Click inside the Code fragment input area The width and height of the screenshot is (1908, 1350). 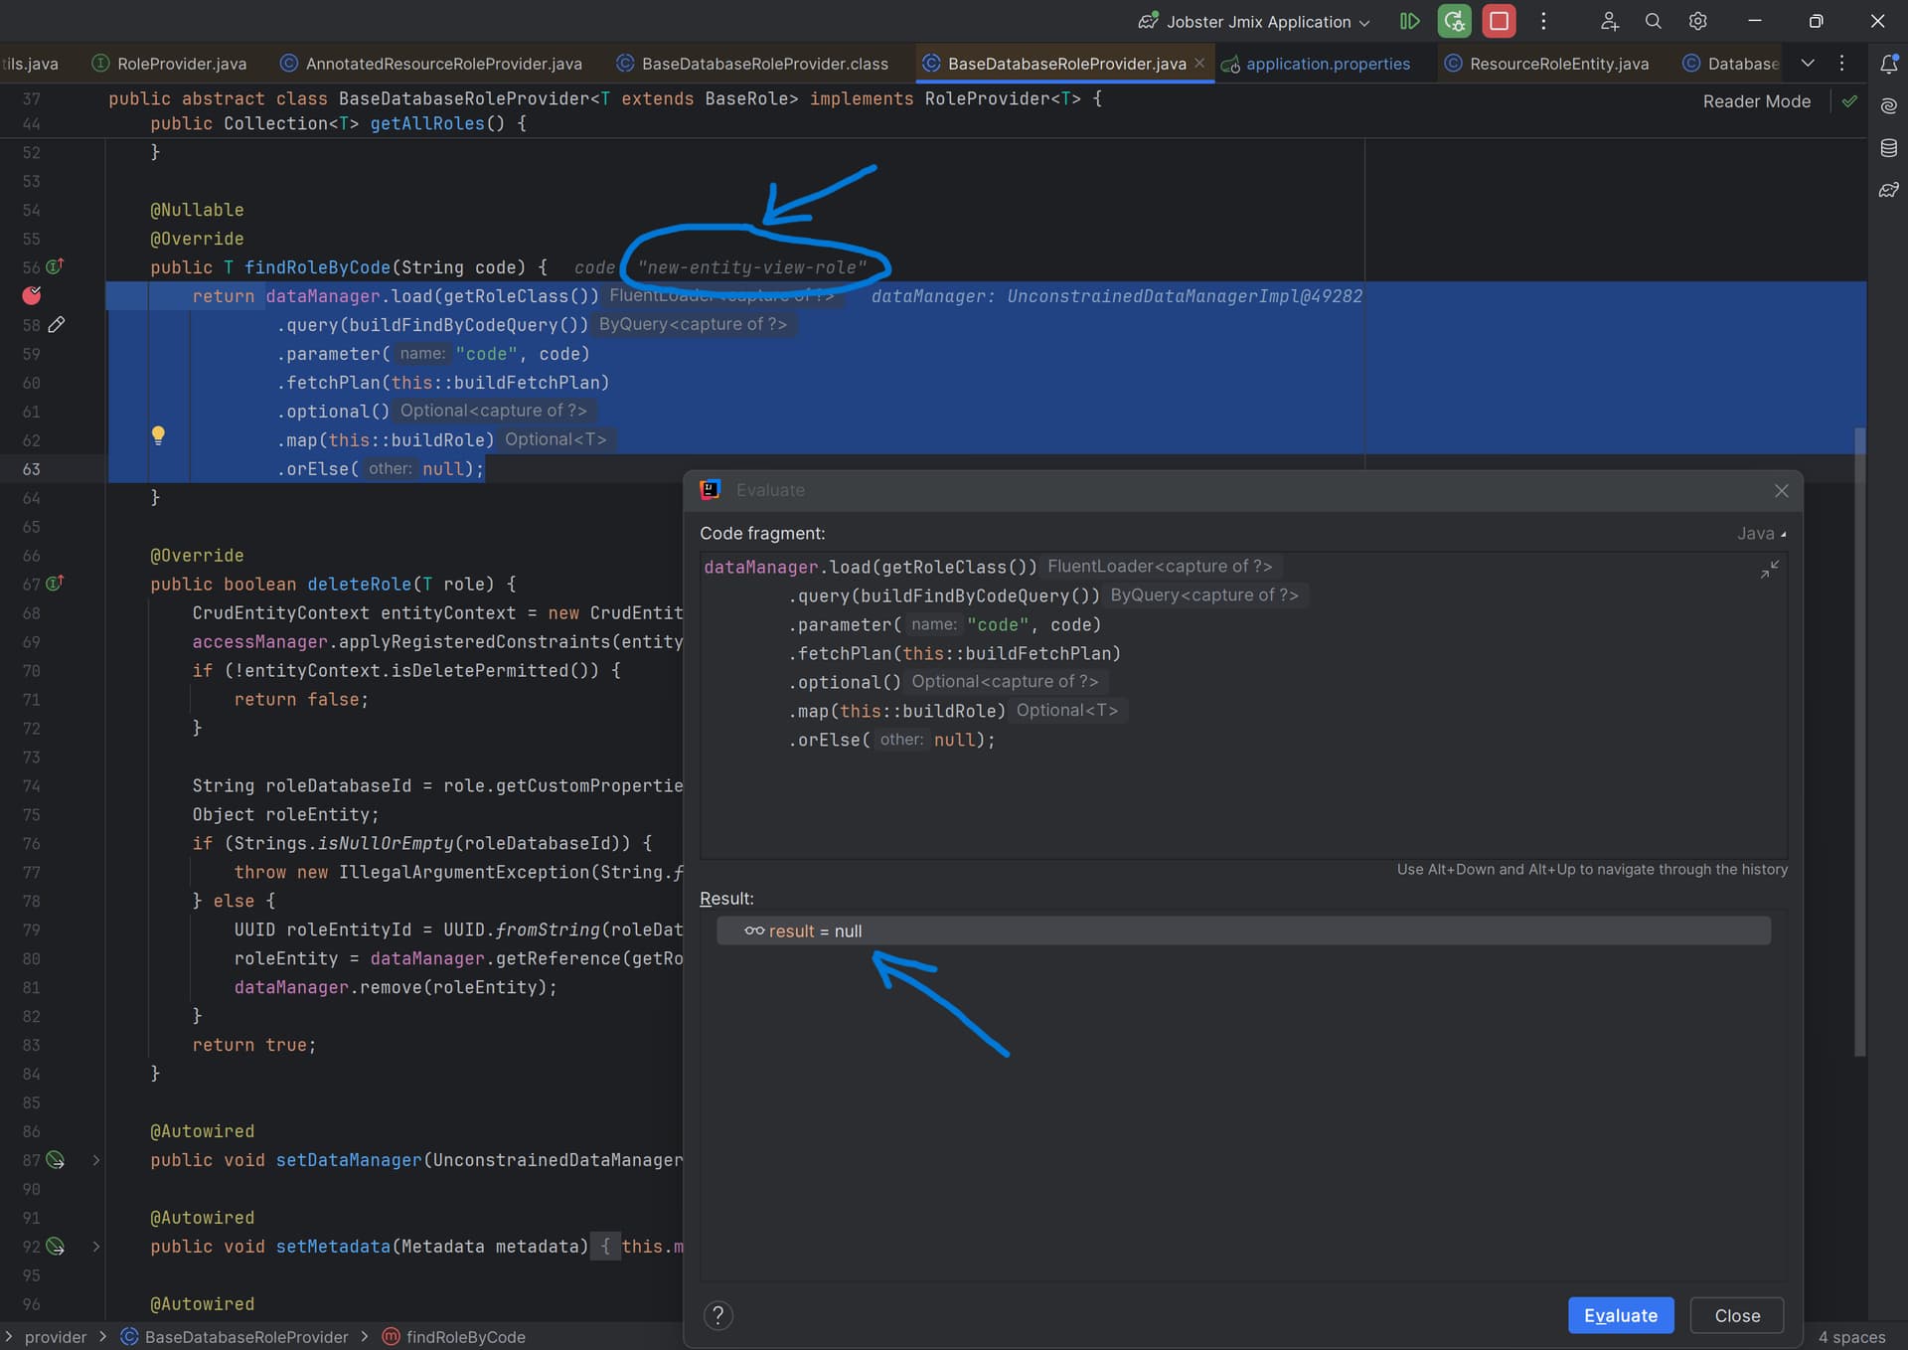click(1243, 705)
